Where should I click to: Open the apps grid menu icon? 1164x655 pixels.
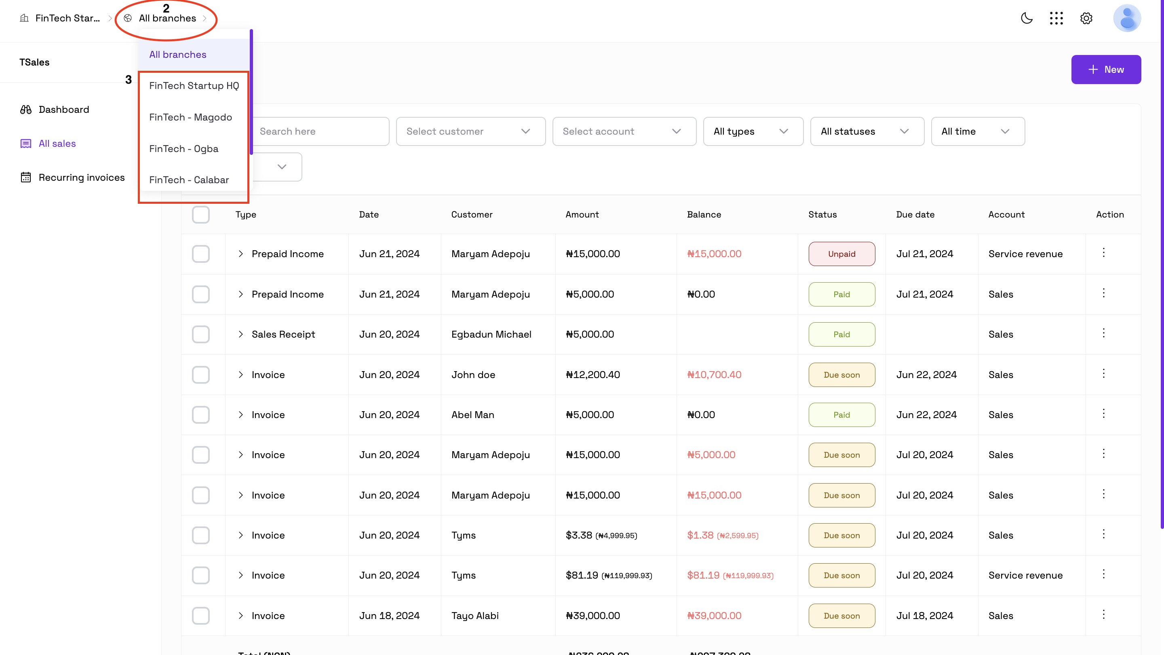click(x=1056, y=18)
